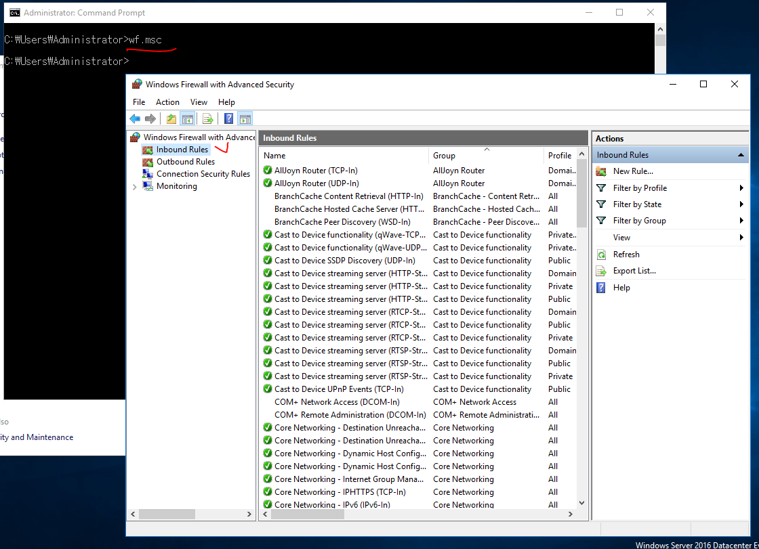Screen dimensions: 759x549
Task: Click Command Prompt scroll up arrow
Action: (x=660, y=29)
